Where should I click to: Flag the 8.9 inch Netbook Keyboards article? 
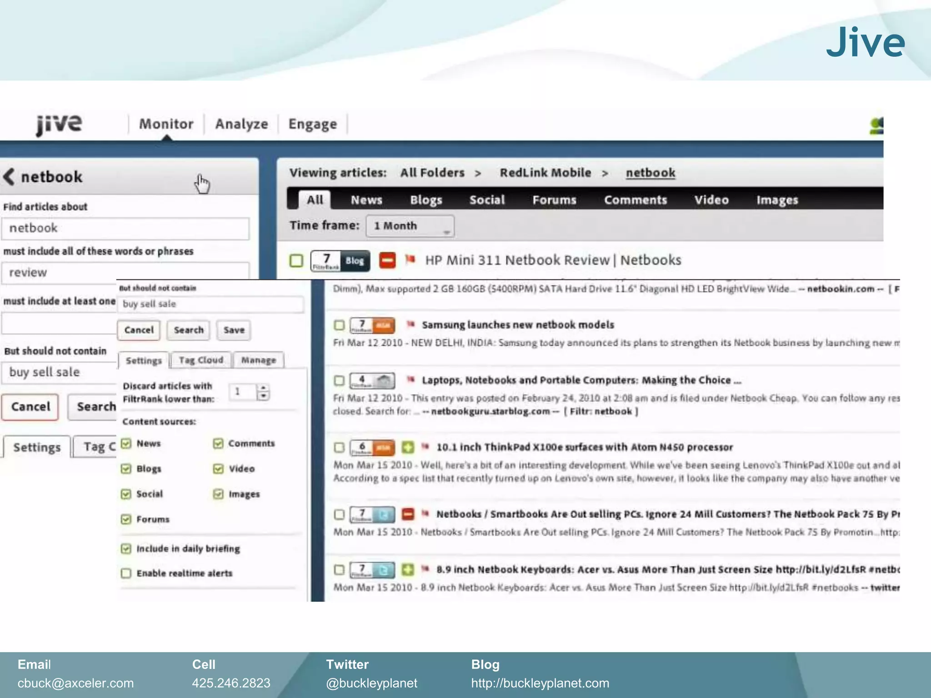[x=425, y=568]
